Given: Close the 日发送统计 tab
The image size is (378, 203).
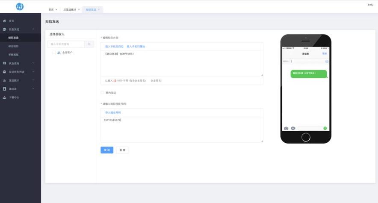Looking at the screenshot, I should pyautogui.click(x=79, y=9).
